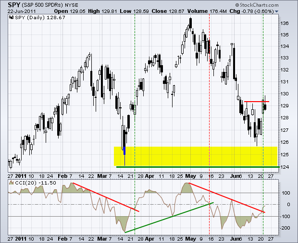Click the 100 CCI axis label
The image size is (298, 243).
[286, 193]
